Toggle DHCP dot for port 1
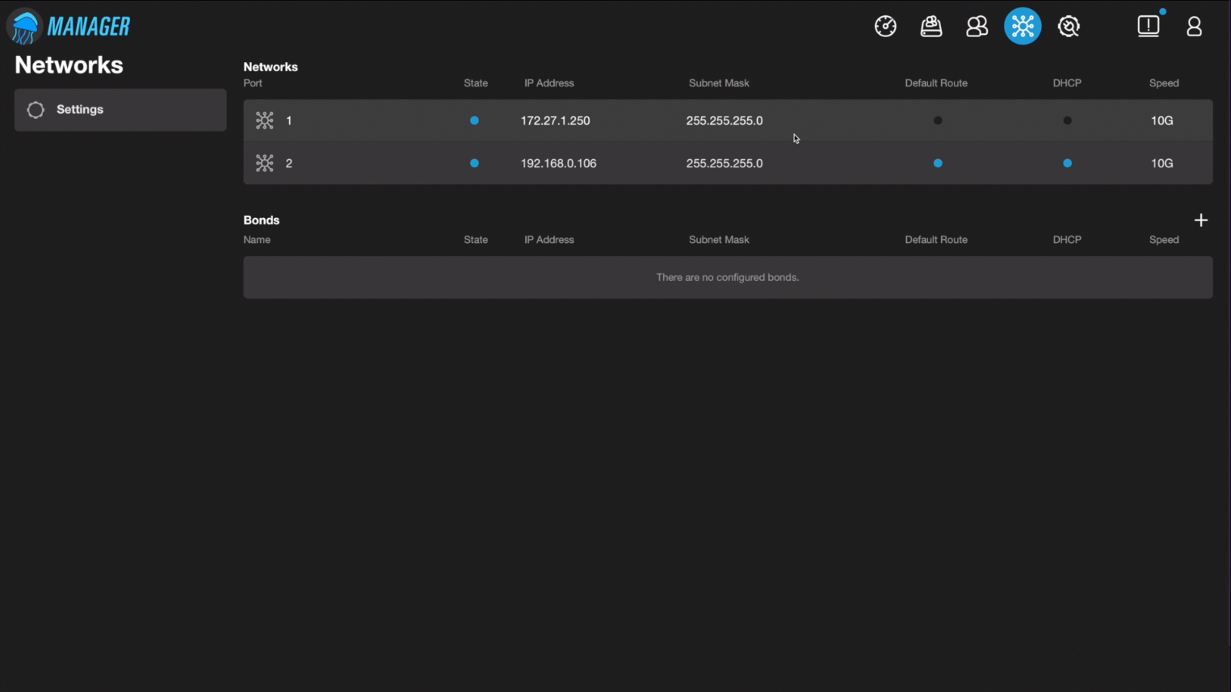This screenshot has height=692, width=1231. (x=1067, y=121)
